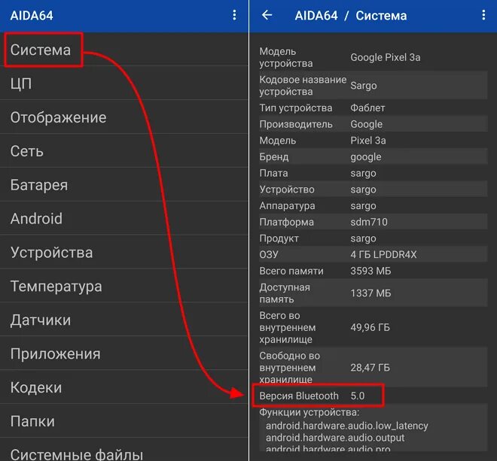Image resolution: width=497 pixels, height=461 pixels.
Task: Open the Система section
Action: (x=124, y=50)
